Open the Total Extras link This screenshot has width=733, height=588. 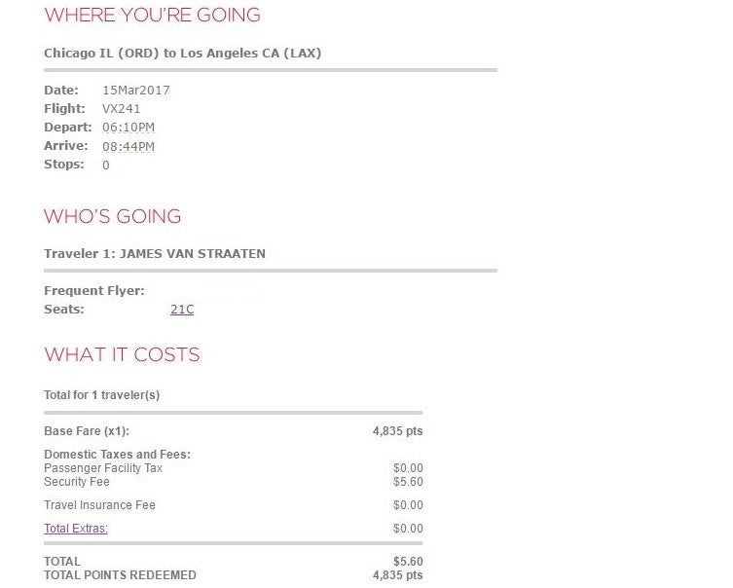pos(76,529)
